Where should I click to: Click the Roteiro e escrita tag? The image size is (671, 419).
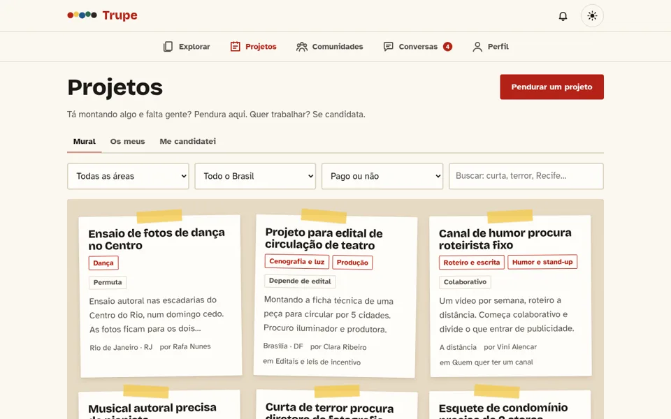pyautogui.click(x=472, y=263)
